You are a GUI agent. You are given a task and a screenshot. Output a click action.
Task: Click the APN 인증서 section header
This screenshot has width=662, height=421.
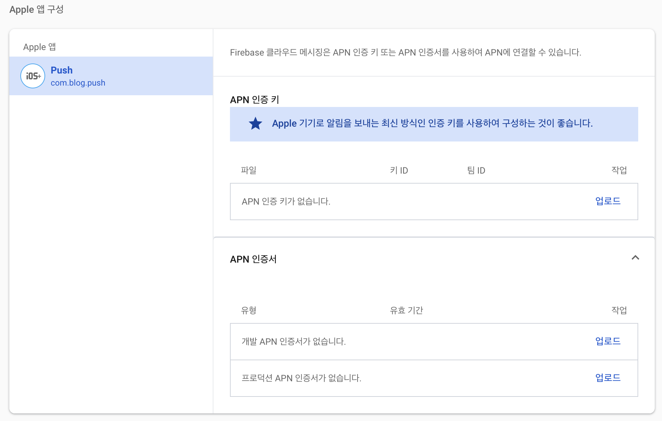[253, 259]
